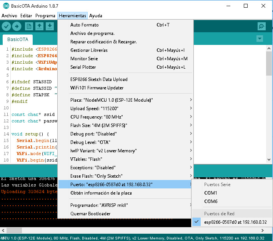Minimize the Arduino window

[x=228, y=6]
